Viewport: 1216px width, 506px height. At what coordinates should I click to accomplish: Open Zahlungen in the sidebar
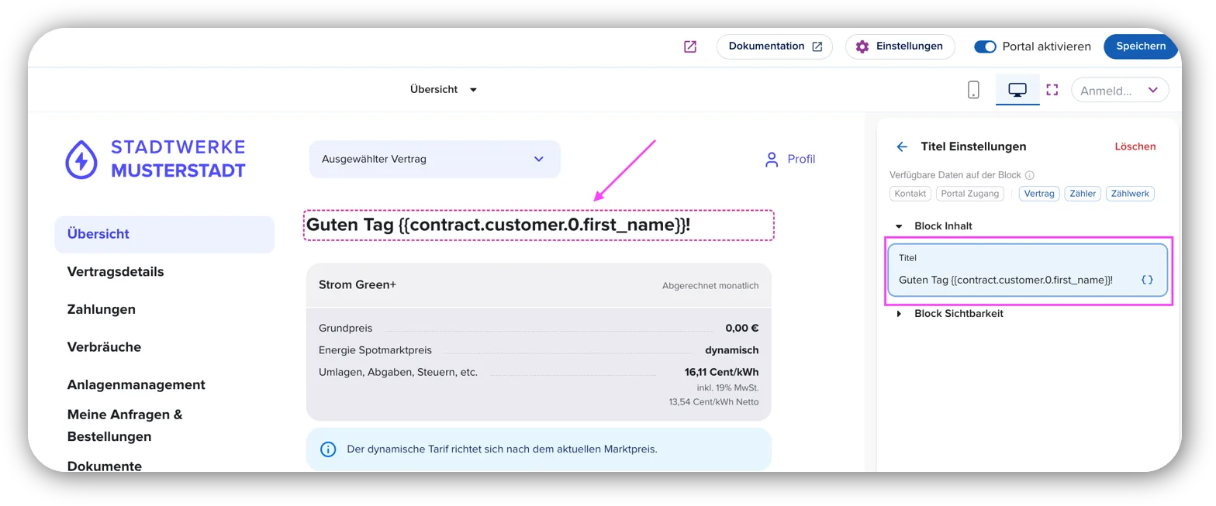(x=102, y=309)
